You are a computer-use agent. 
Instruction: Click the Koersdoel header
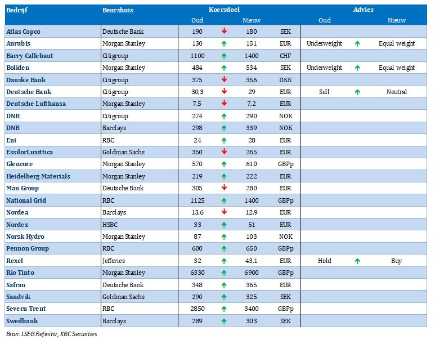tap(224, 10)
